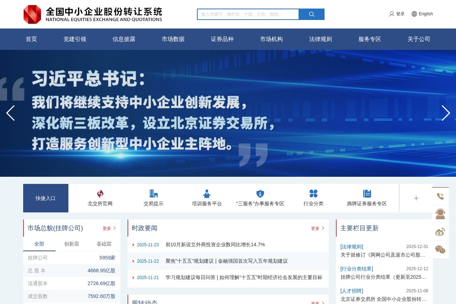Open the 行业分类 grid icon
The image size is (456, 304).
(314, 194)
